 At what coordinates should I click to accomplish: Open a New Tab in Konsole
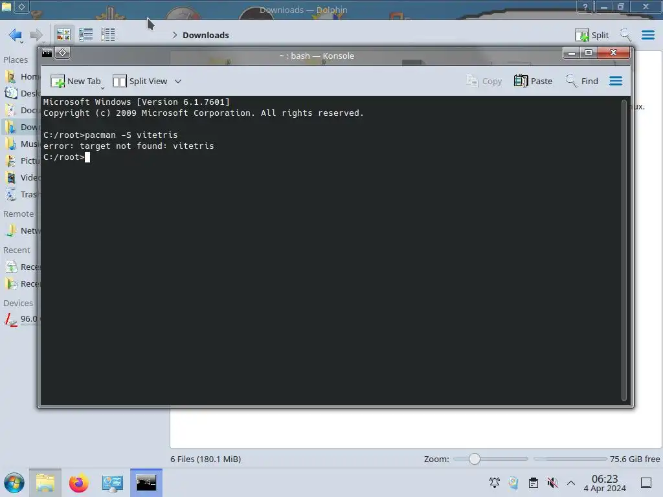(x=76, y=81)
